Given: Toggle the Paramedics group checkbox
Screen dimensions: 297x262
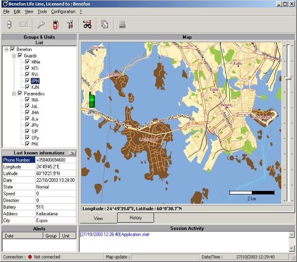Looking at the screenshot, I should pos(20,93).
